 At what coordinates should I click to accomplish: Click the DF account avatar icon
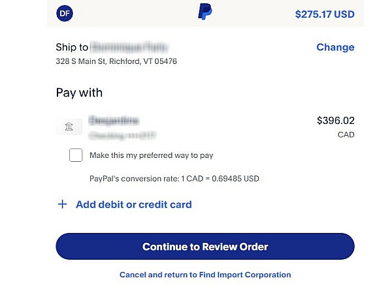point(65,13)
